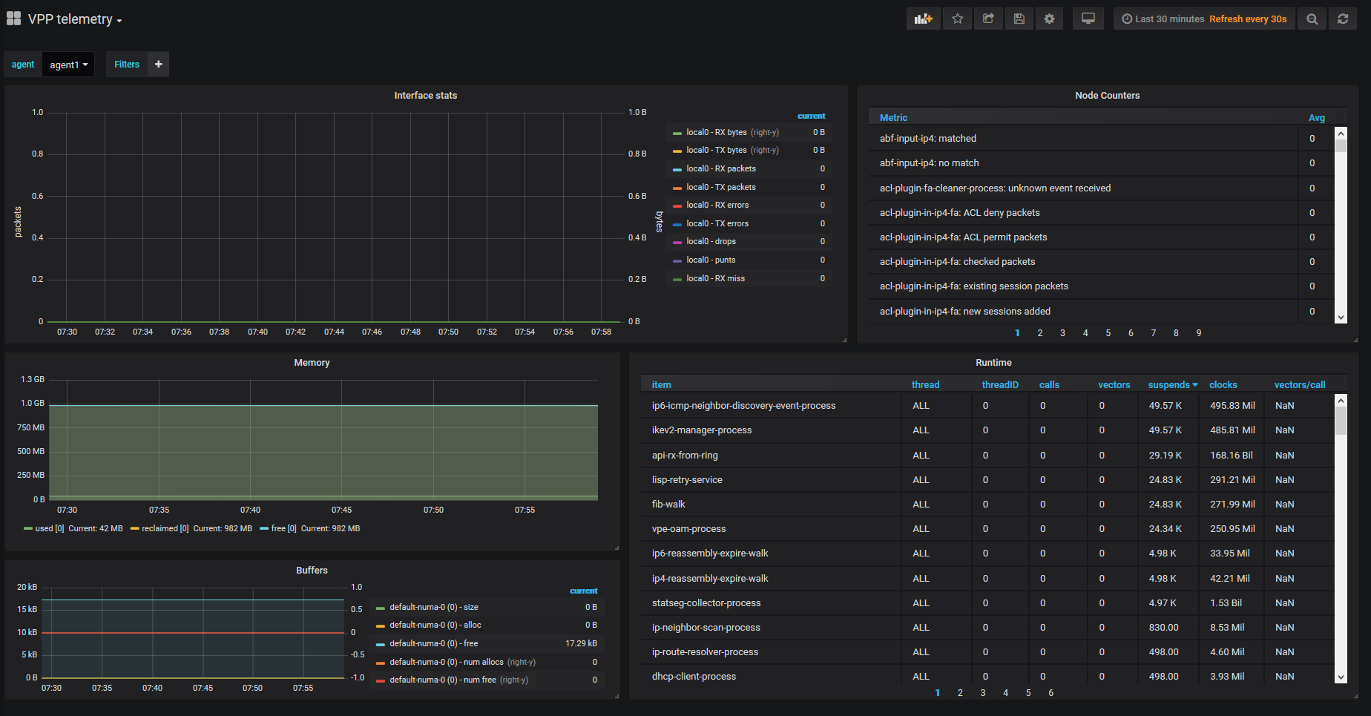Go to Node Counters page 2
This screenshot has height=716, width=1371.
tap(1039, 333)
